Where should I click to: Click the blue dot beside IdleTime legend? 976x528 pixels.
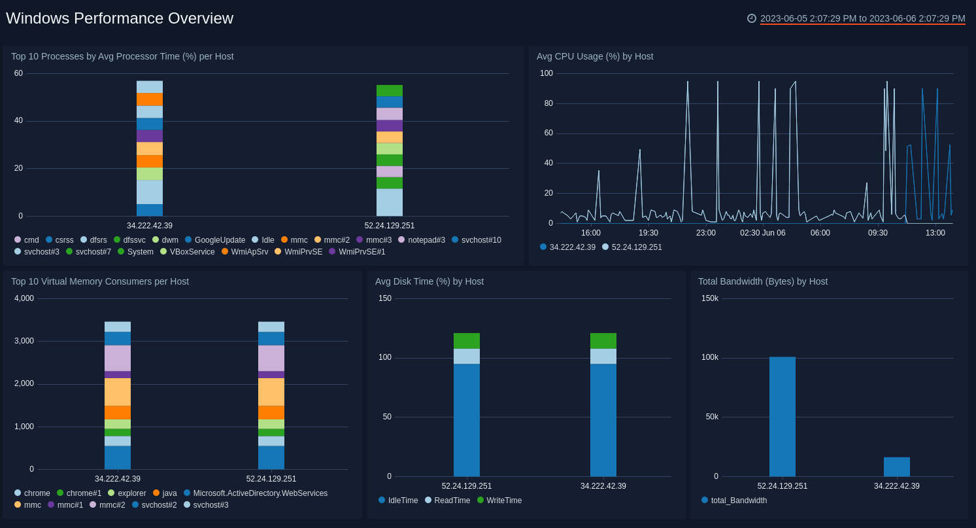coord(382,500)
